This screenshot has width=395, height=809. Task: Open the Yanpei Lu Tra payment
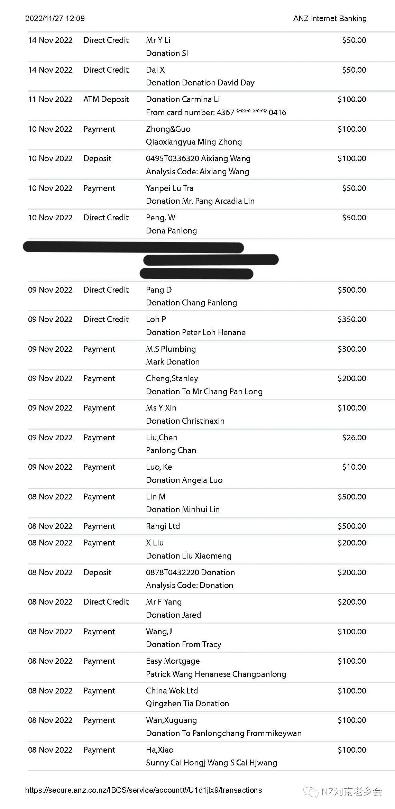click(211, 194)
